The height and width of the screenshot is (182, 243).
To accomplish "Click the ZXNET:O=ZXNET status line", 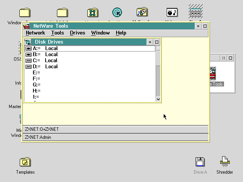I will 115,129.
